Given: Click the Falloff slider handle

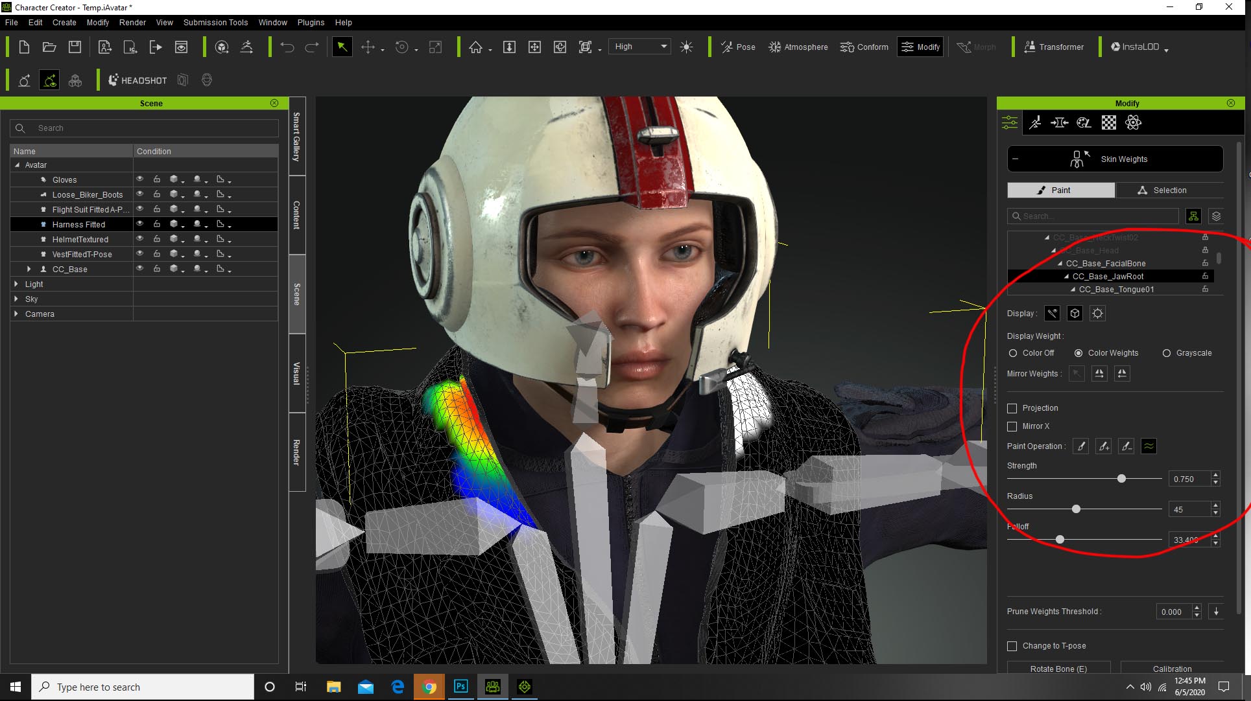Looking at the screenshot, I should pos(1060,540).
